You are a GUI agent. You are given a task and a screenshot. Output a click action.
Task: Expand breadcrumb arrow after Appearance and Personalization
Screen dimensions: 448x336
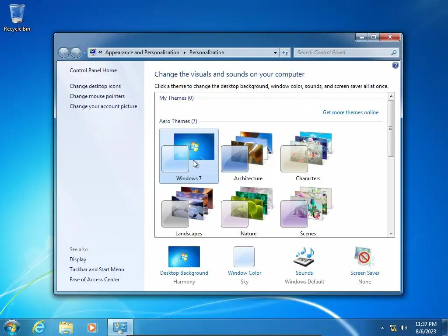(184, 52)
